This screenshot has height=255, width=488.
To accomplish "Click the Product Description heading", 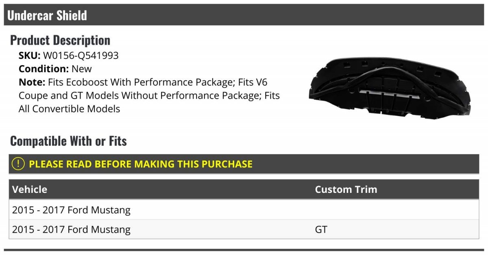I will [x=60, y=40].
